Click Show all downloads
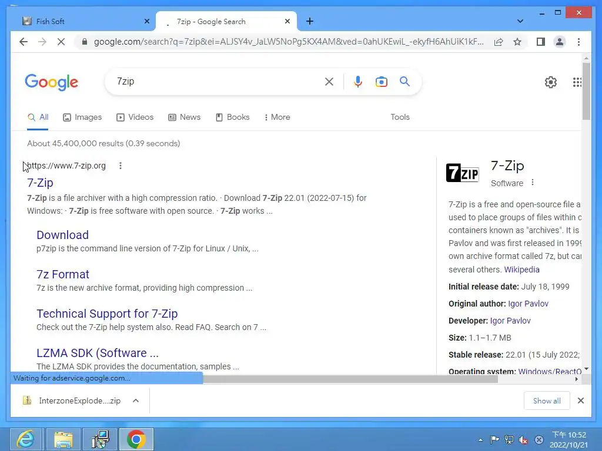 (x=547, y=400)
